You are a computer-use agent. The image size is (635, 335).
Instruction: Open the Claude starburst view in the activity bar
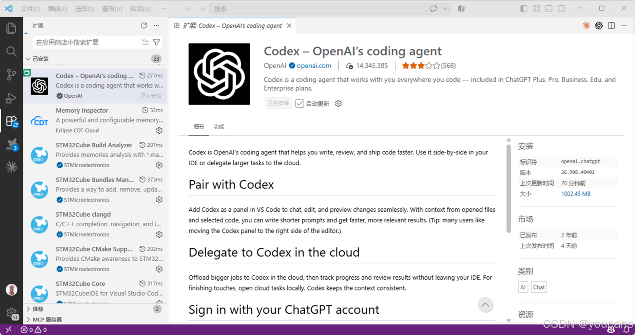(x=11, y=167)
